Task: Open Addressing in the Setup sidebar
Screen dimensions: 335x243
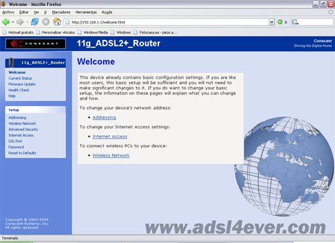Action: coord(17,117)
